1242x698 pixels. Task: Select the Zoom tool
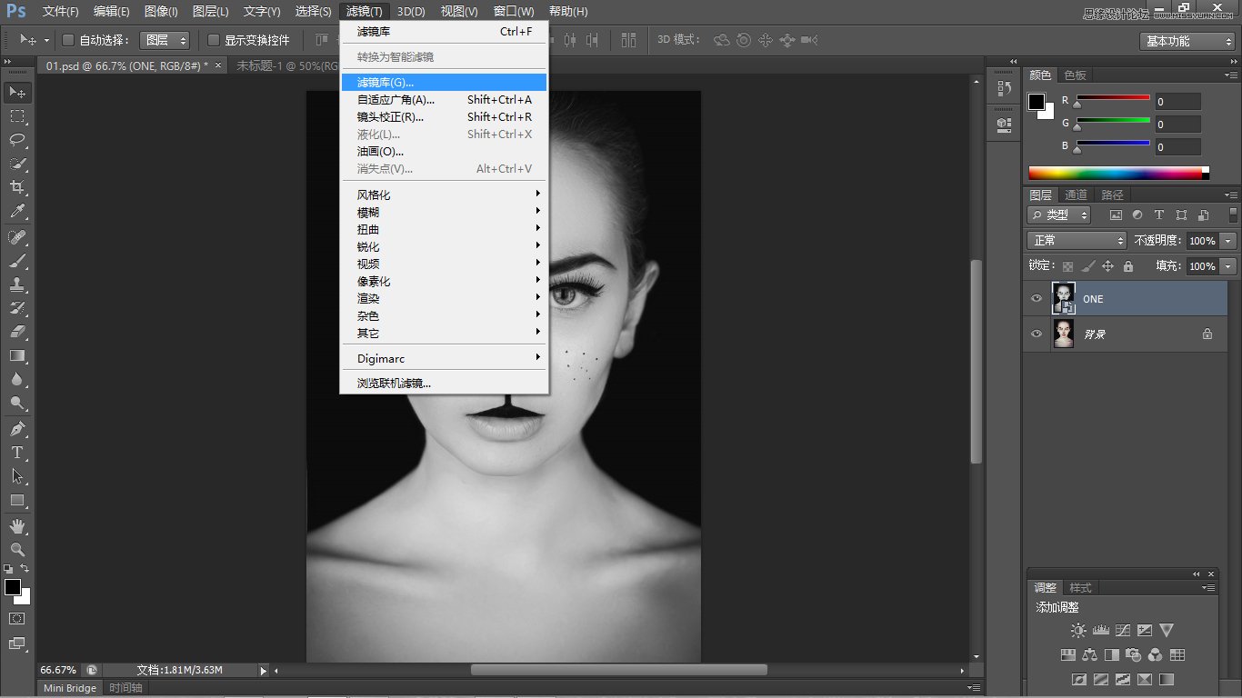(17, 550)
